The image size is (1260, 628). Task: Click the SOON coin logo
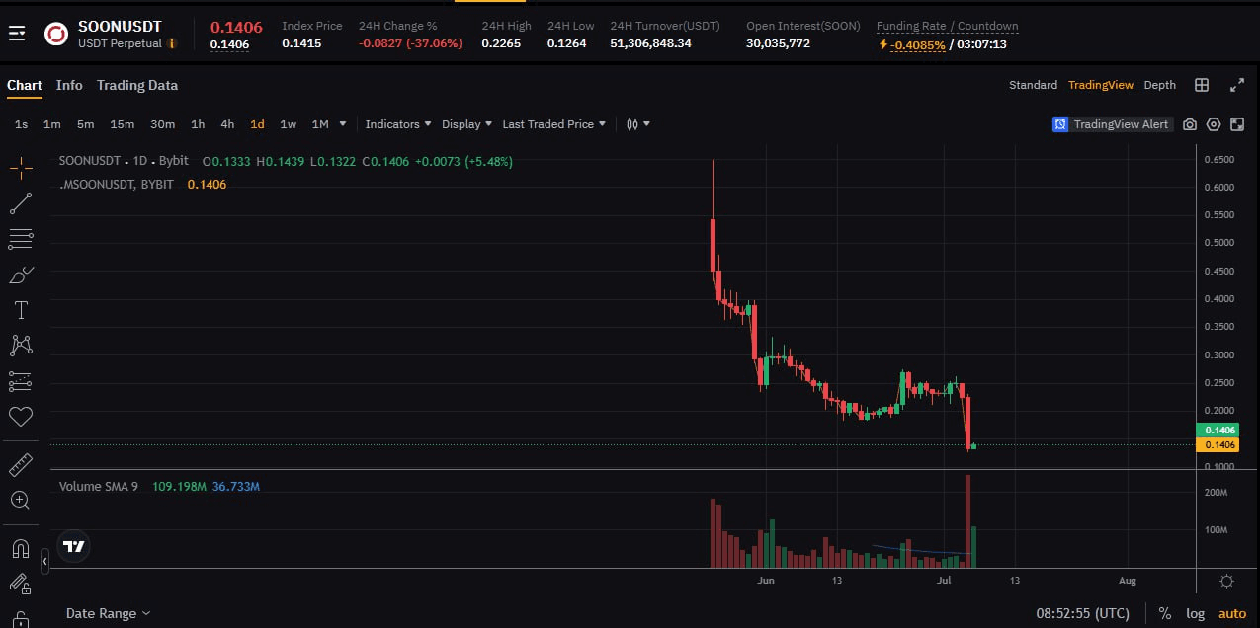[x=56, y=35]
